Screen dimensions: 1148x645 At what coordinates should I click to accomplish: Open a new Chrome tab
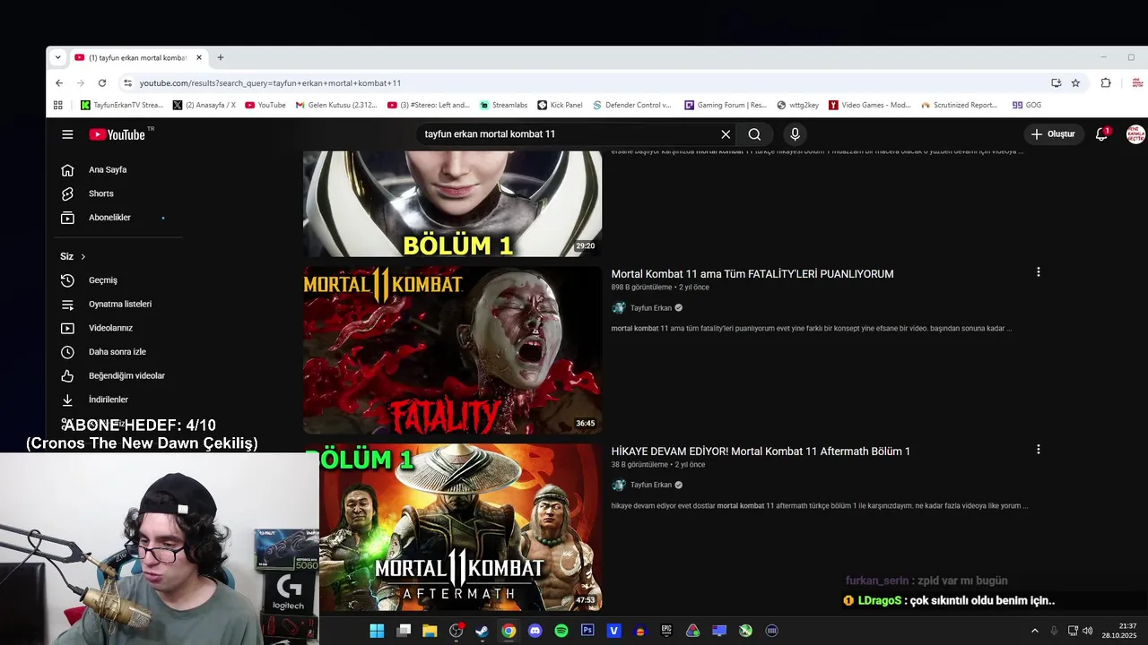[x=221, y=57]
